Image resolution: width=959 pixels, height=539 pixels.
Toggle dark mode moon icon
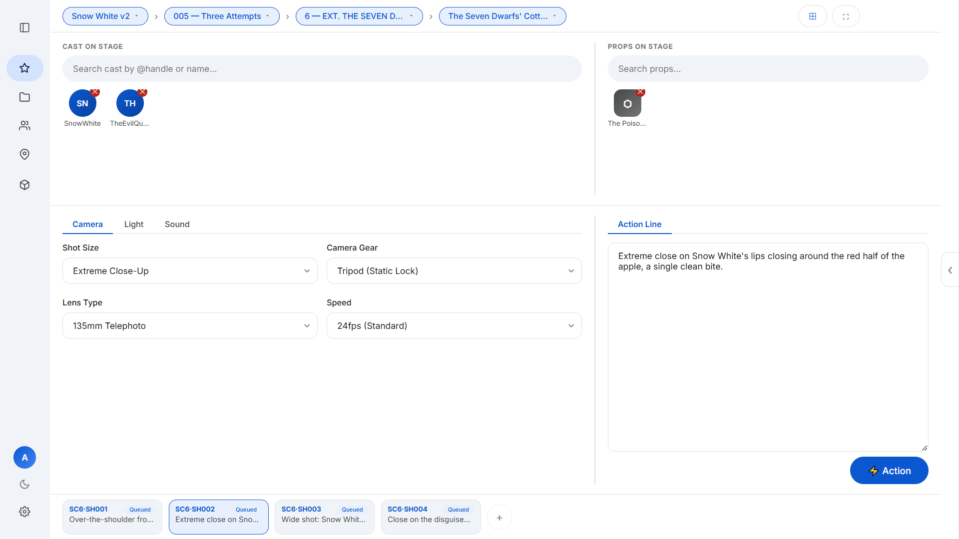tap(24, 484)
